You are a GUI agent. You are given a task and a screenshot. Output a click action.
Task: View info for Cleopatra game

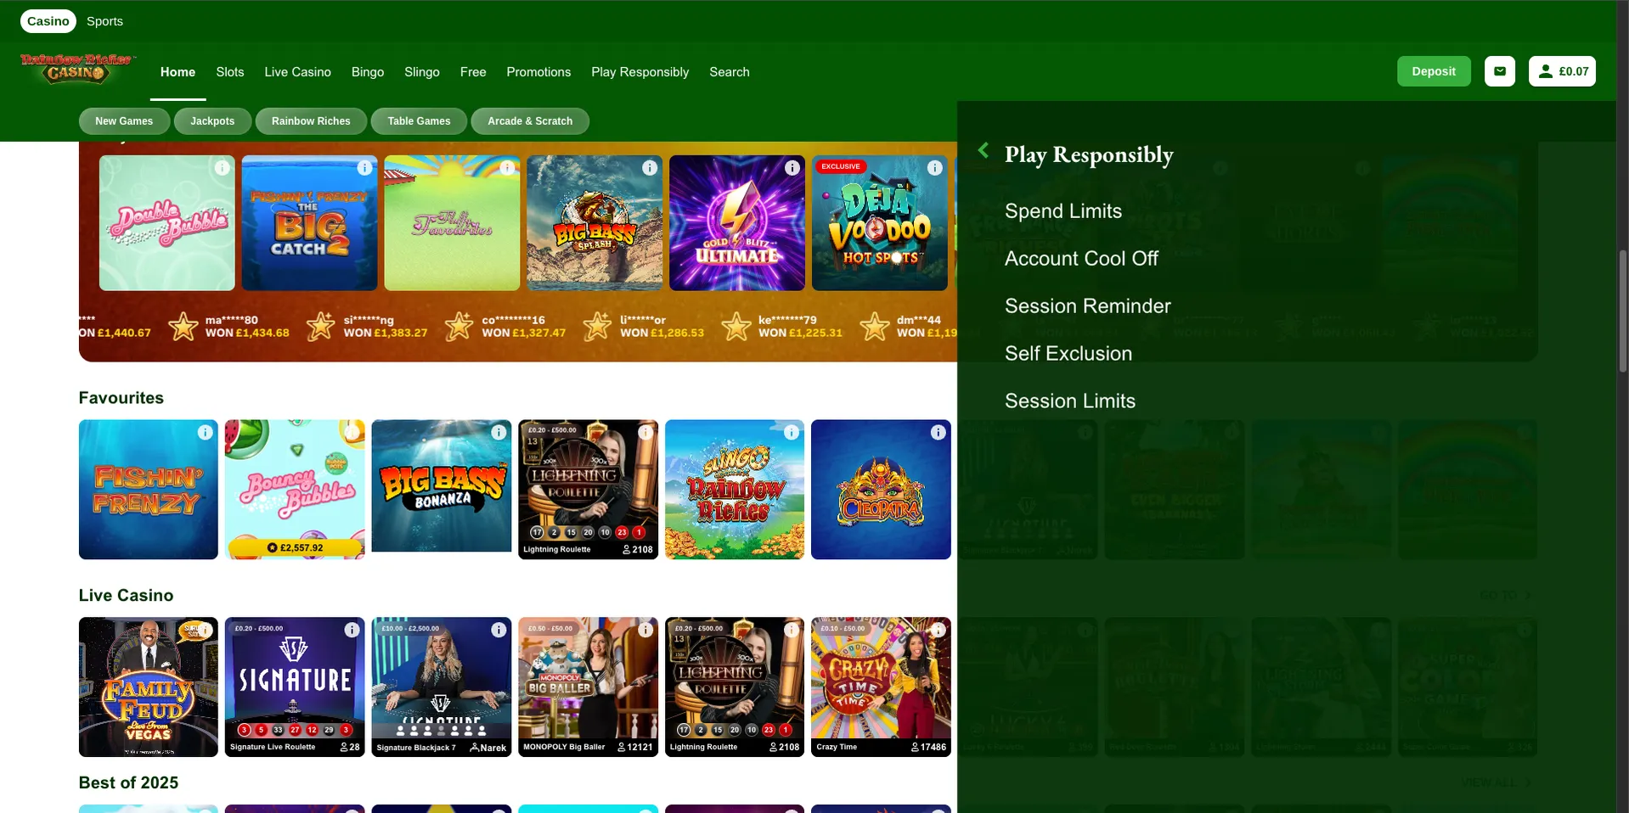[938, 432]
